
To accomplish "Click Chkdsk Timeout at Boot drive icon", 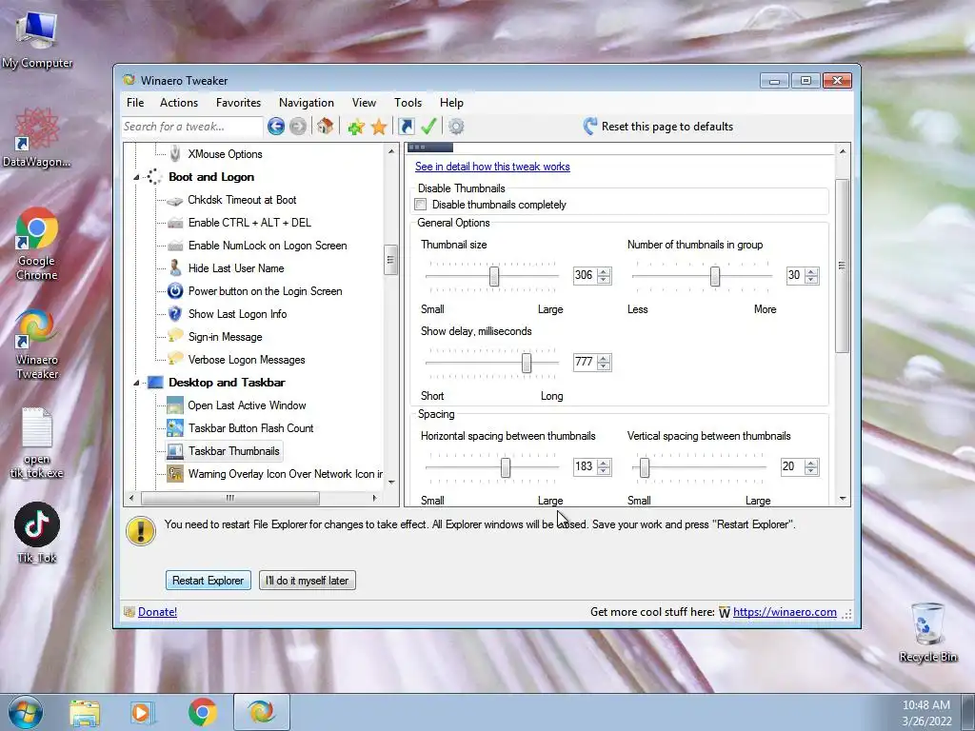I will [x=175, y=200].
